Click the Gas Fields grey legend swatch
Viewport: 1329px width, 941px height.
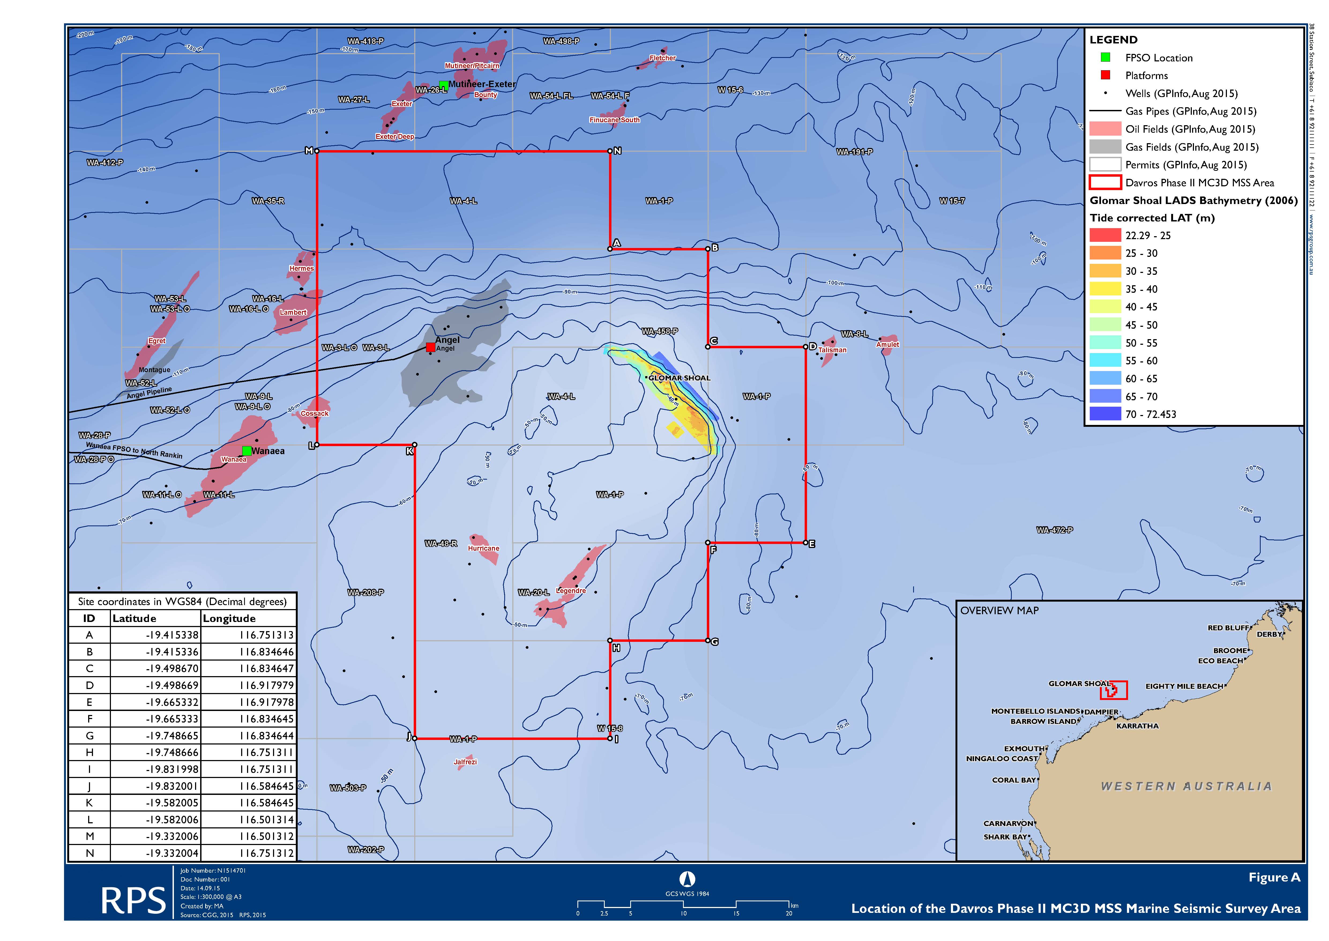pos(1105,147)
